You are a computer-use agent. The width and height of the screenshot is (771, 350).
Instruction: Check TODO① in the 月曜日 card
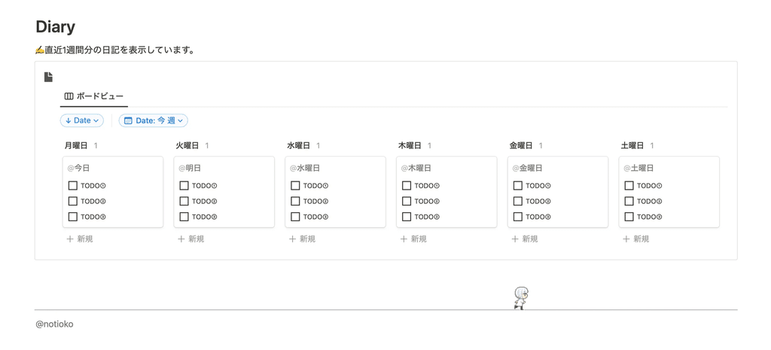coord(73,185)
